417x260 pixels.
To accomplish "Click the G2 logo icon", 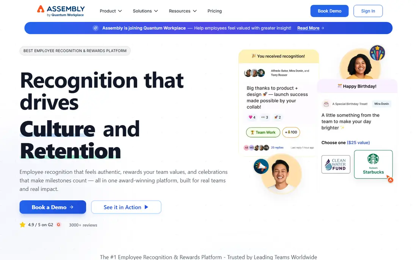I will (x=58, y=224).
